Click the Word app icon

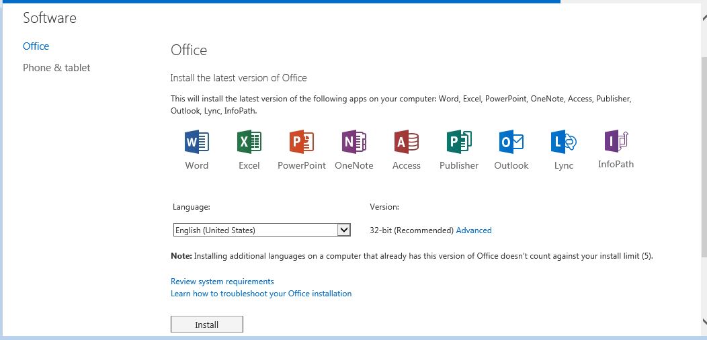[x=197, y=142]
